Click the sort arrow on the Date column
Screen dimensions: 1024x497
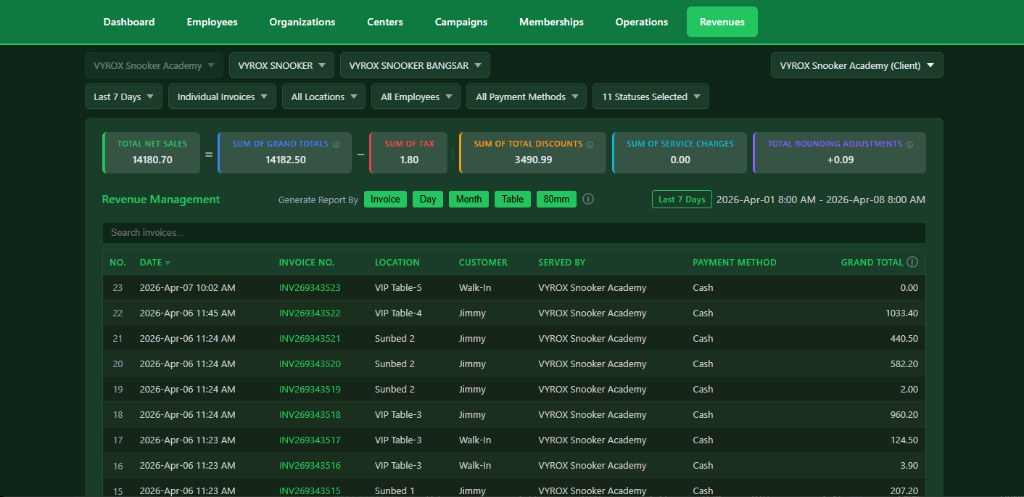[169, 263]
